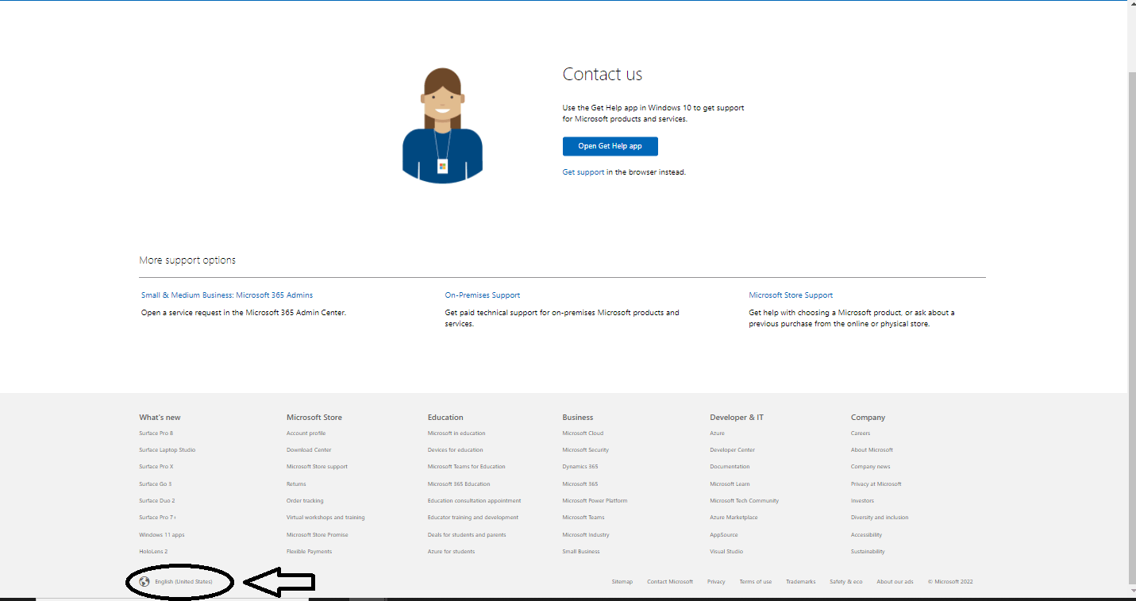Image resolution: width=1136 pixels, height=601 pixels.
Task: Open the Surface Pro 8 footer link
Action: click(x=156, y=433)
